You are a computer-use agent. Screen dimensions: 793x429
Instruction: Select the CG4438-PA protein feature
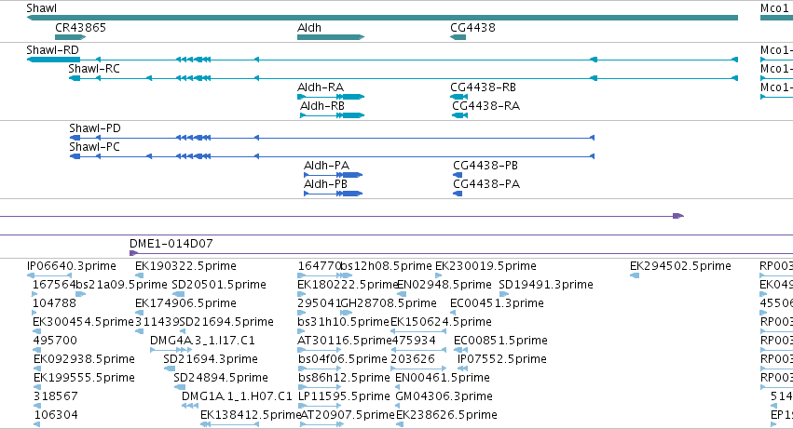[x=458, y=194]
